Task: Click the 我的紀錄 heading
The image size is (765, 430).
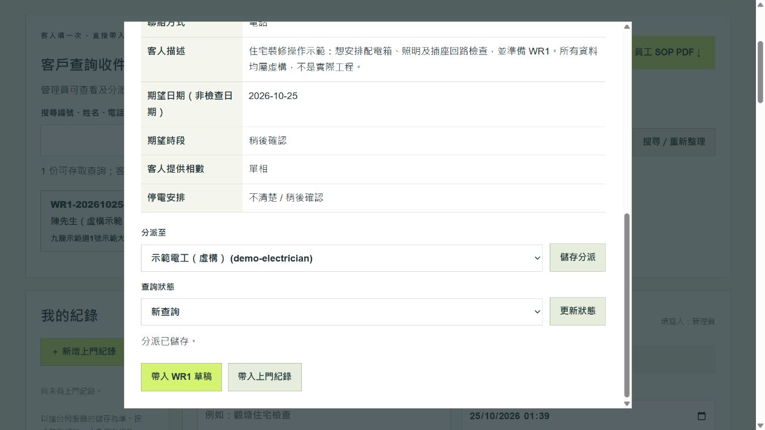Action: 69,316
